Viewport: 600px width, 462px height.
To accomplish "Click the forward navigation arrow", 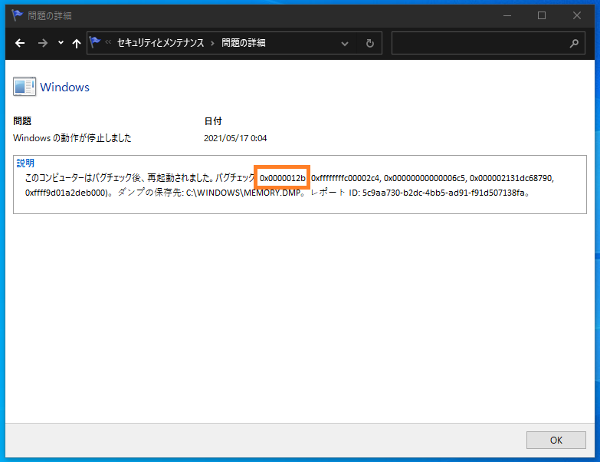I will point(43,43).
